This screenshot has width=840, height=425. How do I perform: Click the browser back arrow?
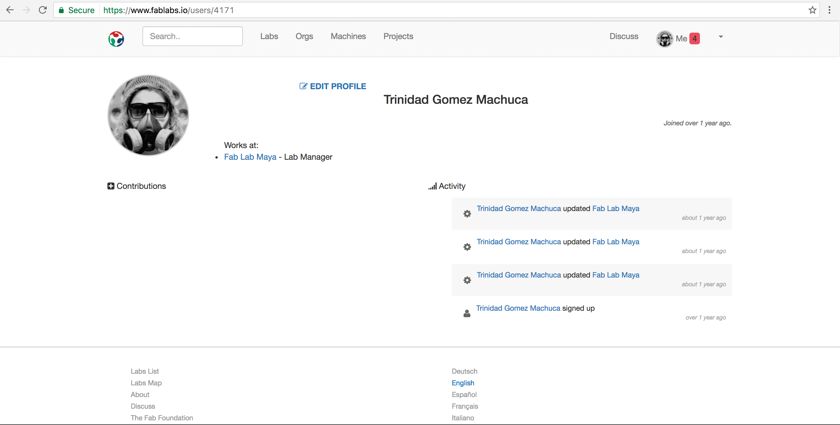pyautogui.click(x=10, y=10)
